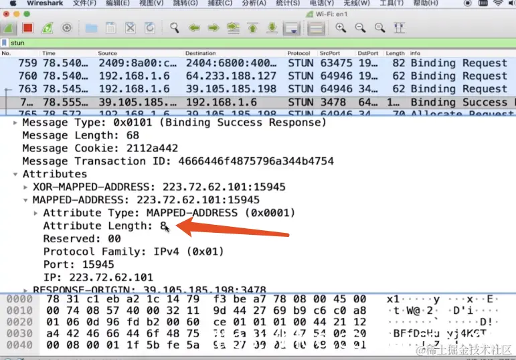Click the start capture shark fin icon
Image resolution: width=516 pixels, height=360 pixels.
click(8, 28)
